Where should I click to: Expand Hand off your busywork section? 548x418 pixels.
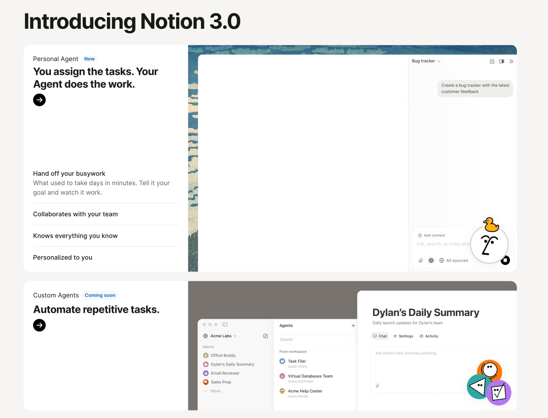69,173
